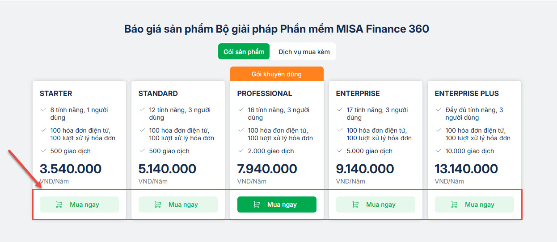
Task: Select the ENTERPRISE PLUS plan heading
Action: tap(467, 94)
